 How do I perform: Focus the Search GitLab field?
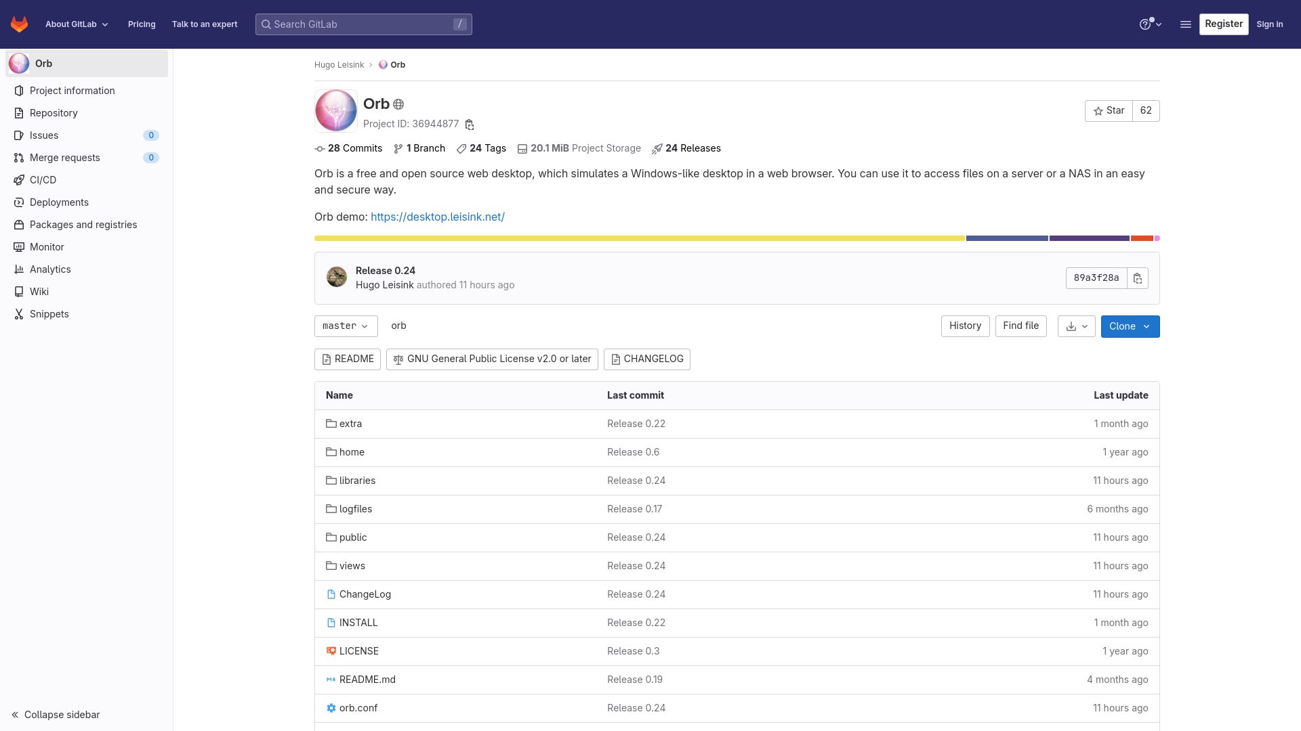[364, 24]
